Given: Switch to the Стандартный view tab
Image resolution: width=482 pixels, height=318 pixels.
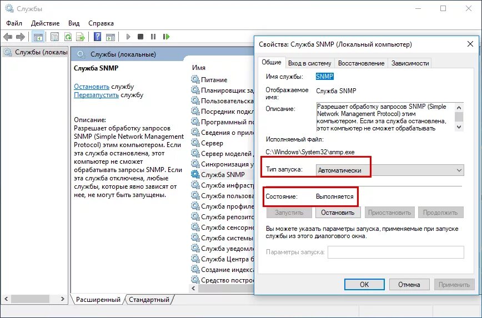Looking at the screenshot, I should (x=149, y=300).
